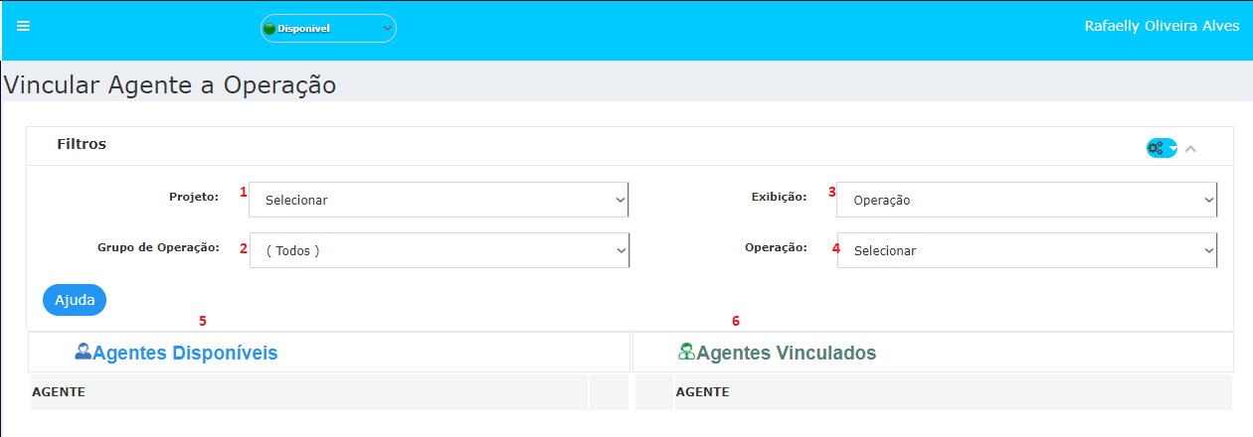
Task: Click the Vincular Agente a Operação page title
Action: 170,85
